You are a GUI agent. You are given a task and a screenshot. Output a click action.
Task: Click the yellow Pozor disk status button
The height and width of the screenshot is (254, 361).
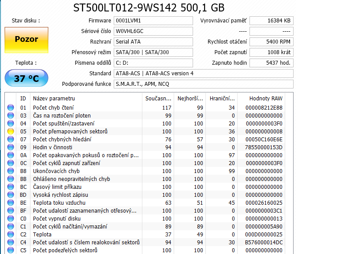[26, 40]
